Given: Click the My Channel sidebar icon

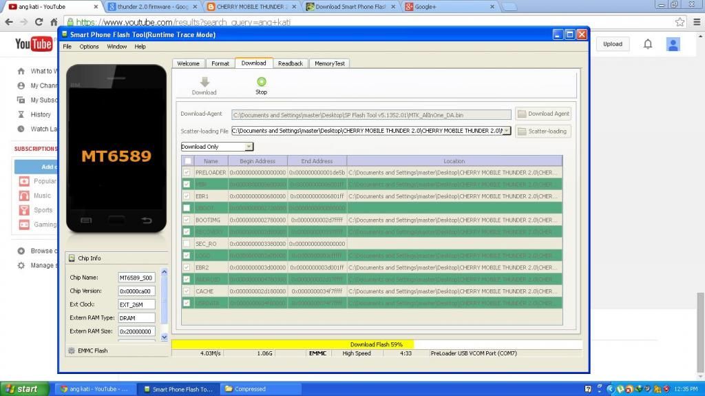Looking at the screenshot, I should point(21,85).
